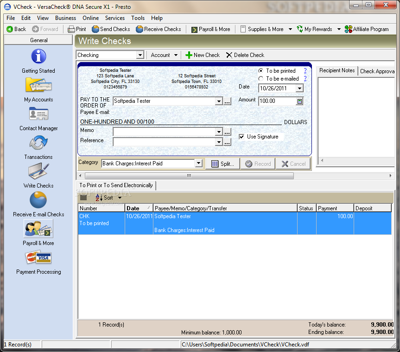The height and width of the screenshot is (352, 400).
Task: Open Write Checks sidebar icon
Action: click(38, 171)
